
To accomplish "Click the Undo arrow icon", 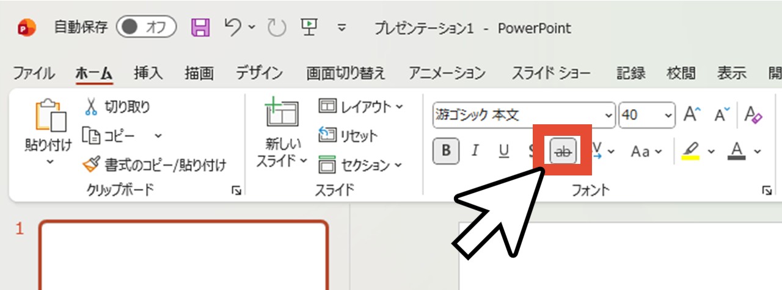I will [x=233, y=27].
